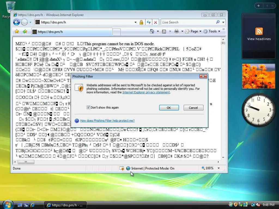The image size is (279, 209).
Task: Refresh the page with the Refresh icon
Action: click(148, 22)
